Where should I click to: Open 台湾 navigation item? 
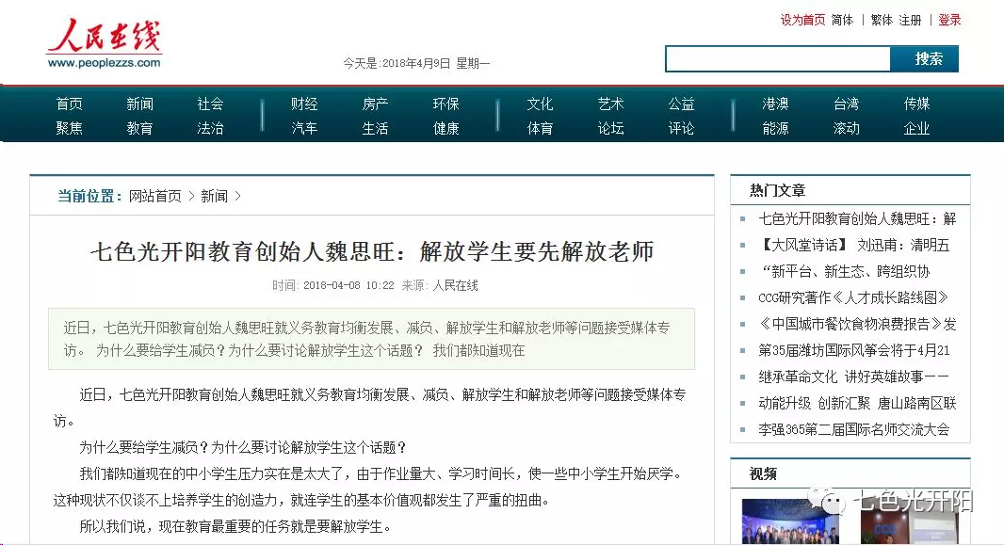(846, 104)
